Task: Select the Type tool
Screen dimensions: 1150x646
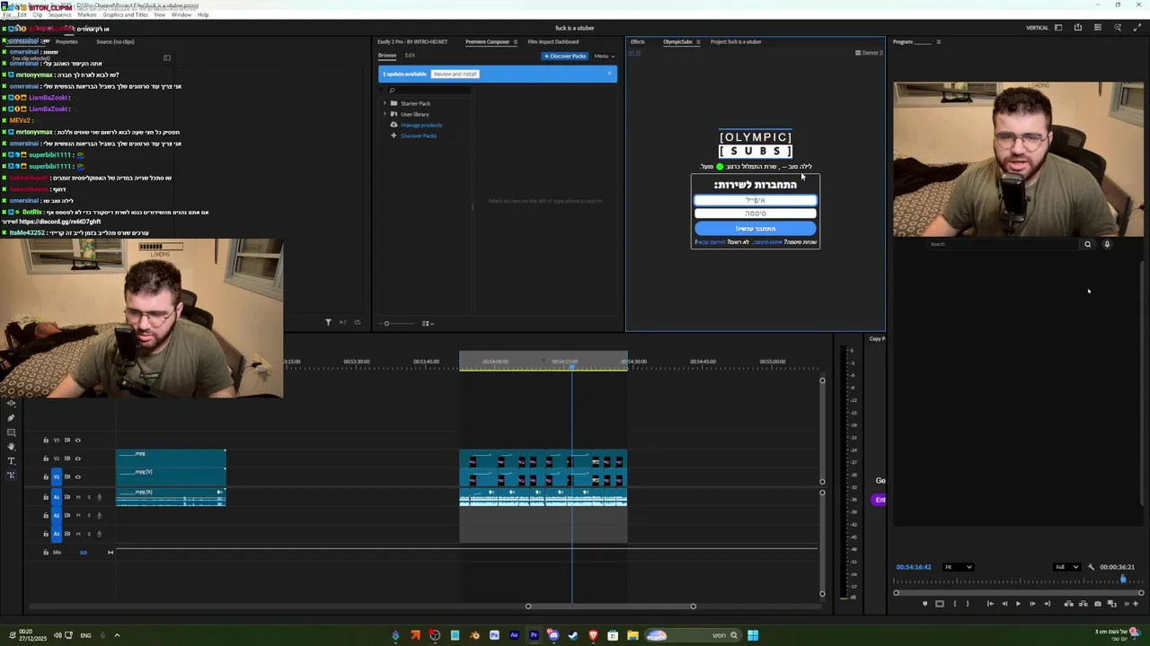Action: pyautogui.click(x=11, y=461)
